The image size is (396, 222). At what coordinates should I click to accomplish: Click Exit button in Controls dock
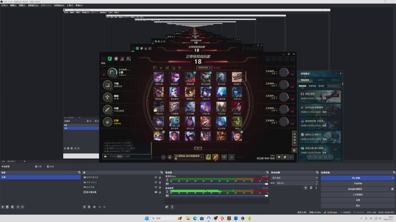click(357, 206)
